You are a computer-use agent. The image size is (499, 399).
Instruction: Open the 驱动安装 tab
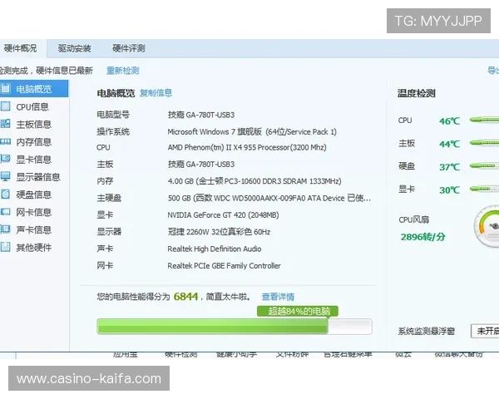(x=74, y=48)
